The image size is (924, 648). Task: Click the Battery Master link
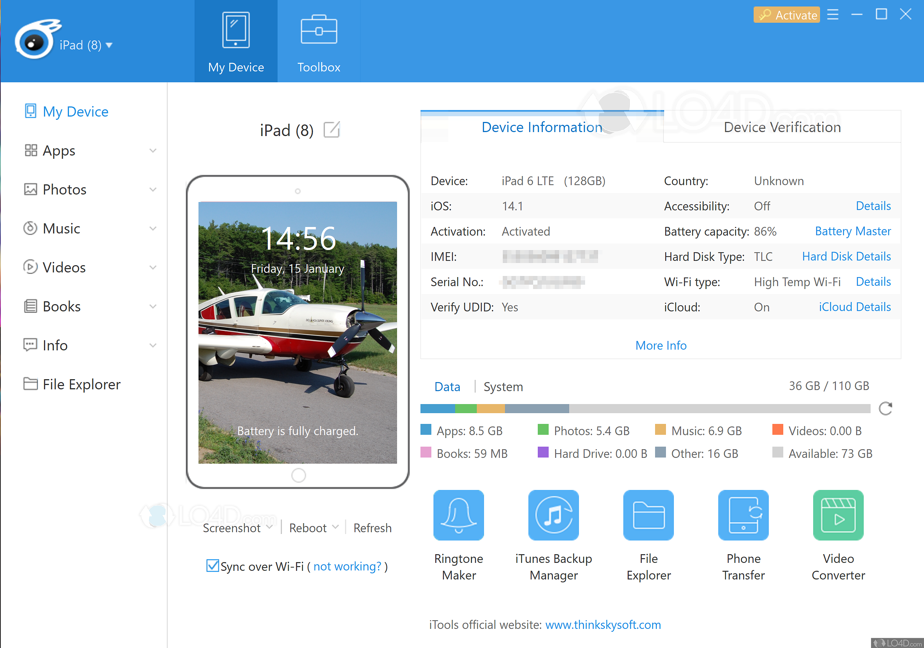[853, 232]
